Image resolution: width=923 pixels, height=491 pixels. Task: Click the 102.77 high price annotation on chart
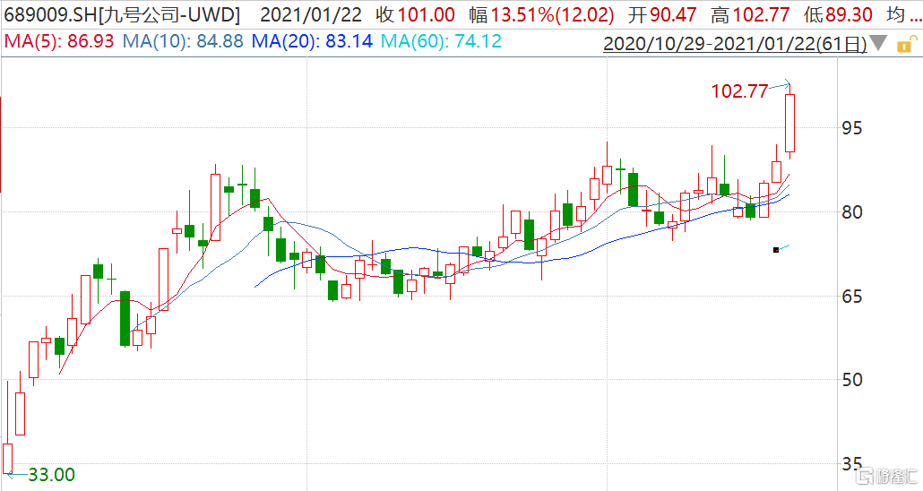point(739,91)
